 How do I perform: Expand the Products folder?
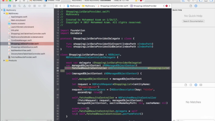click(x=4, y=61)
